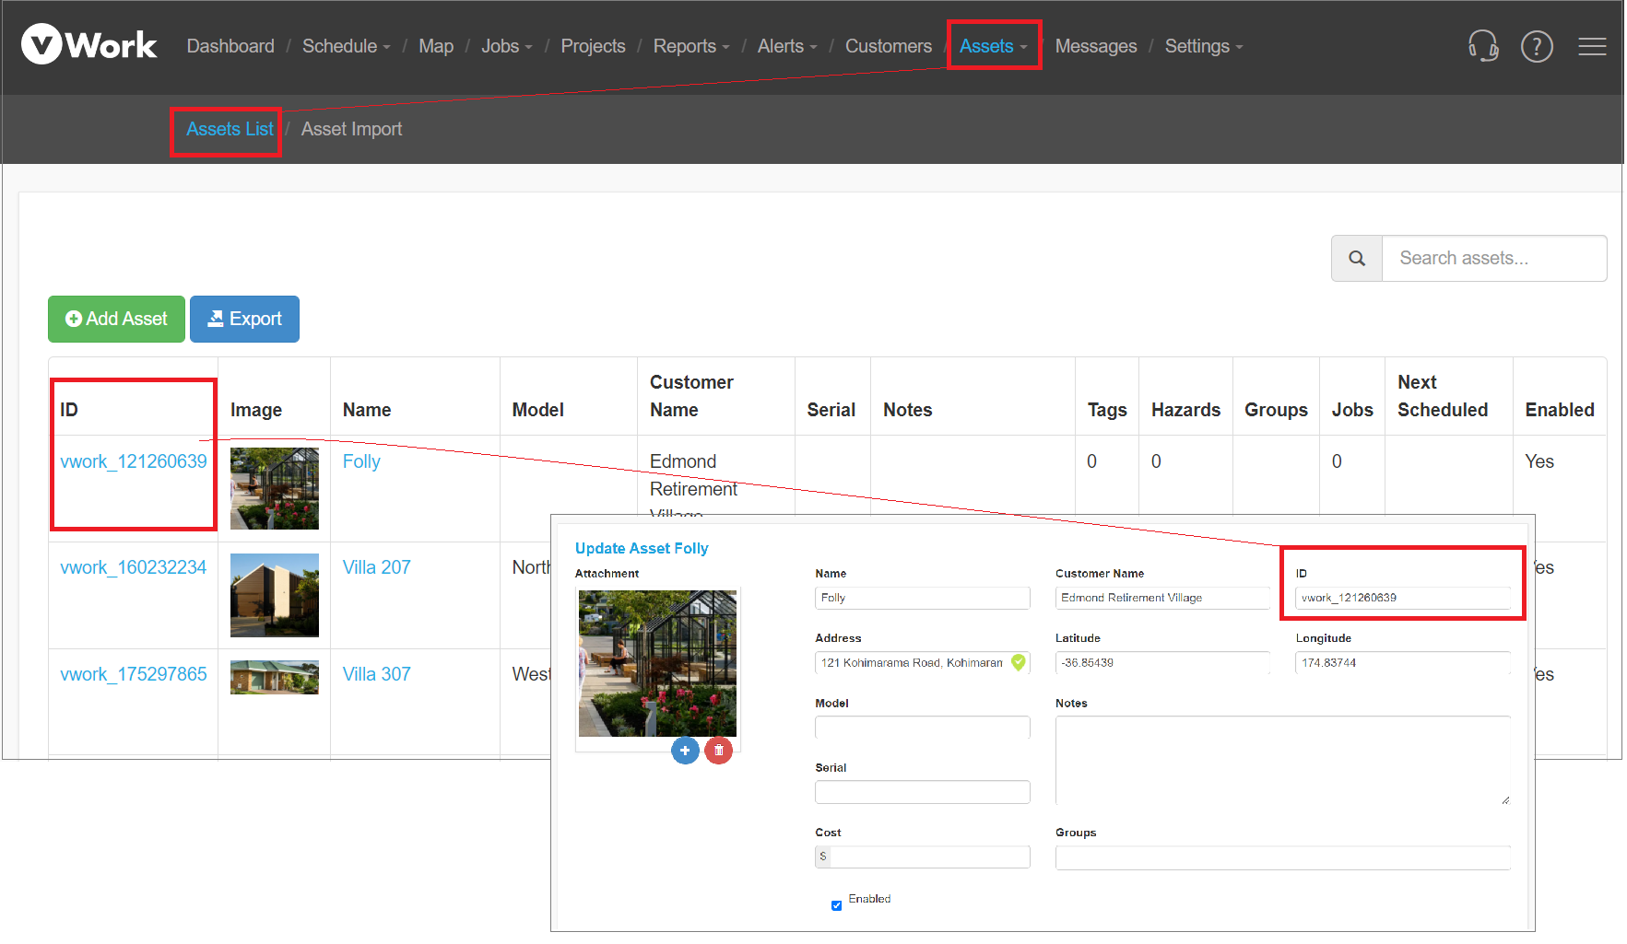Open the headset support icon
The height and width of the screenshot is (944, 1627).
tap(1483, 45)
